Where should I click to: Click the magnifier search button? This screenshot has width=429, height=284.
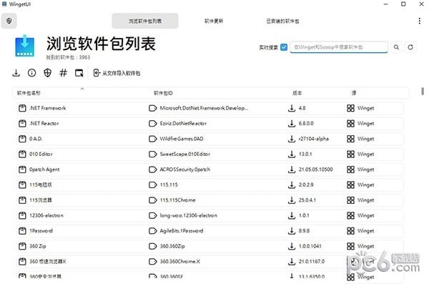[396, 47]
